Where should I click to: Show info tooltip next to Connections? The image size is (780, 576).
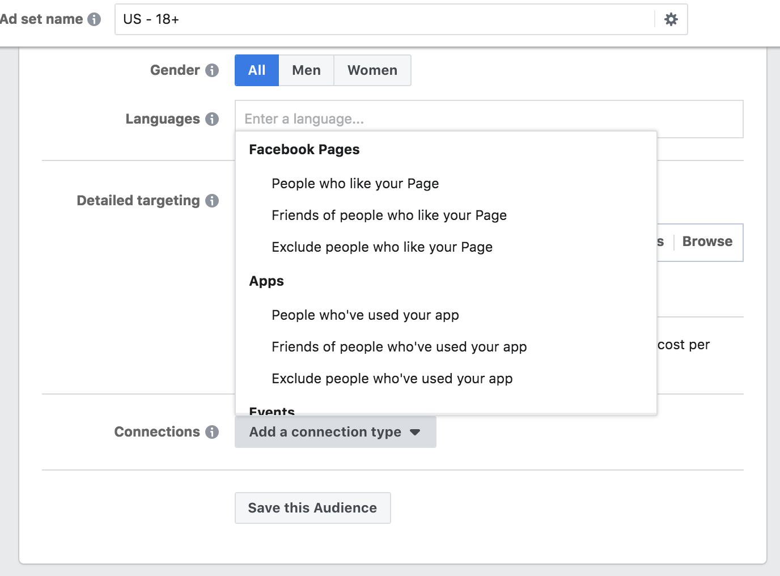212,432
